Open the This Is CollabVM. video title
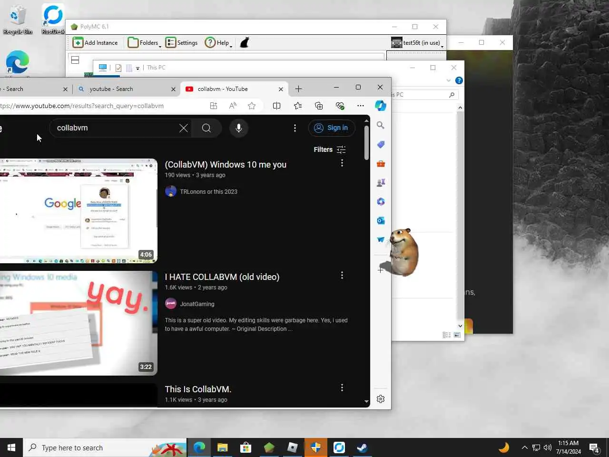 (x=198, y=389)
